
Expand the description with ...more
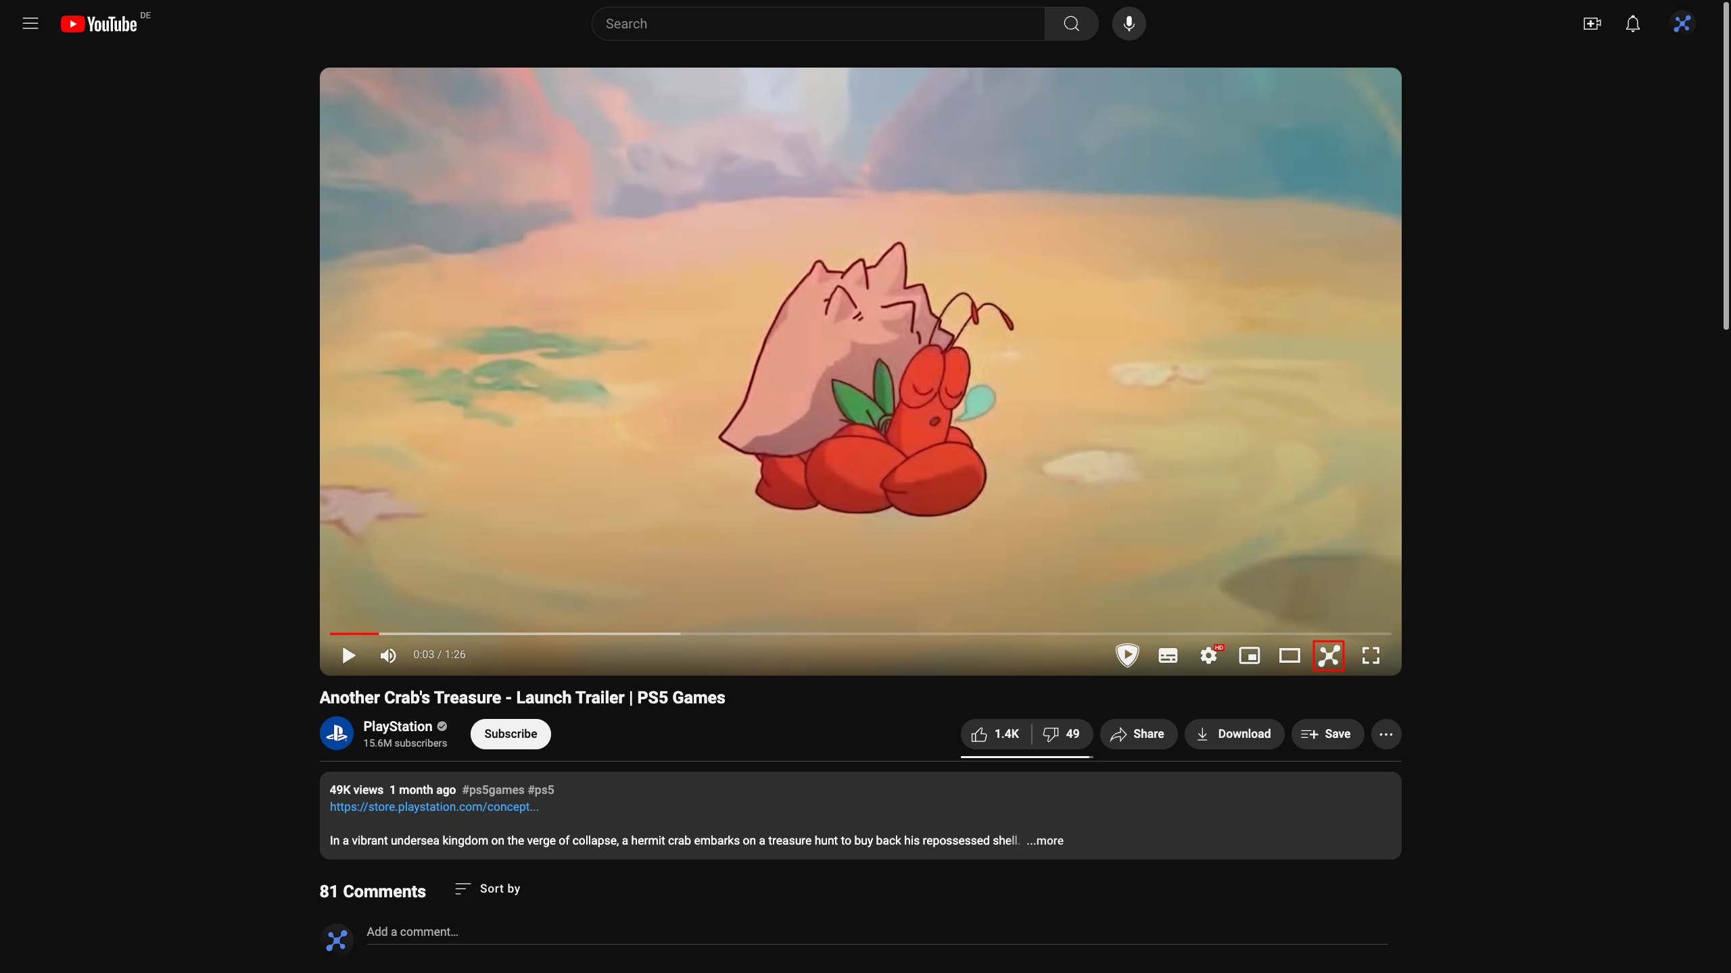tap(1045, 841)
